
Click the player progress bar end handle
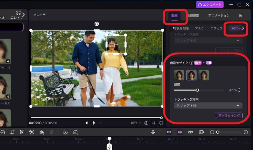pos(161,118)
